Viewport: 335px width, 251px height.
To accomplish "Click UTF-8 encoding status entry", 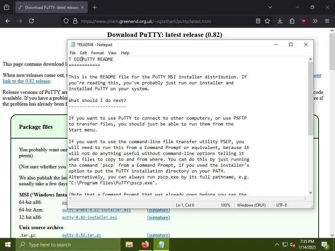I will pyautogui.click(x=282, y=205).
